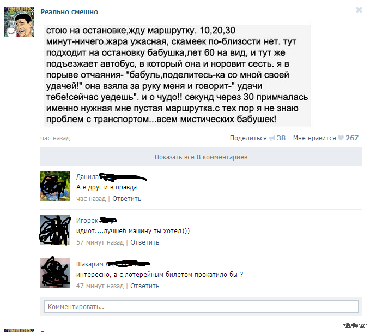
Task: Click the megaphone share icon
Action: 272,138
